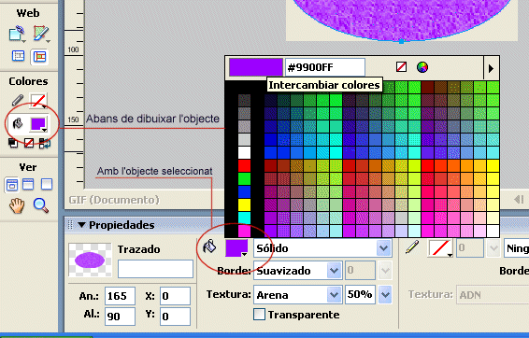Select the Hotspot tool in Web section
The image size is (529, 338).
pyautogui.click(x=17, y=34)
